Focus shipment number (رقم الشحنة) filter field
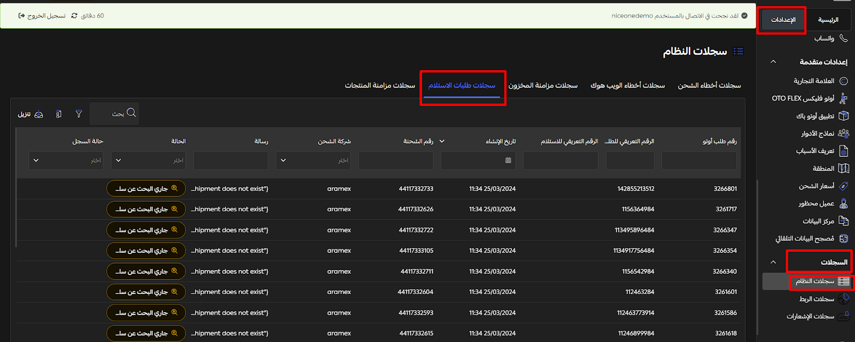855x342 pixels. (395, 160)
